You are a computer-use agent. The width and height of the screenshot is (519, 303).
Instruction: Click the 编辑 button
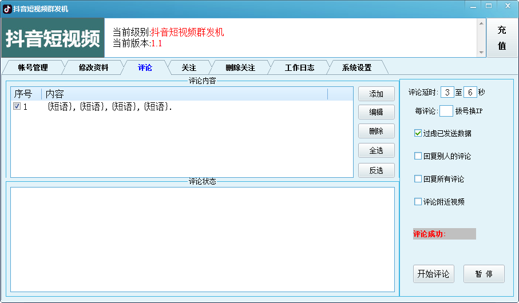coord(377,112)
